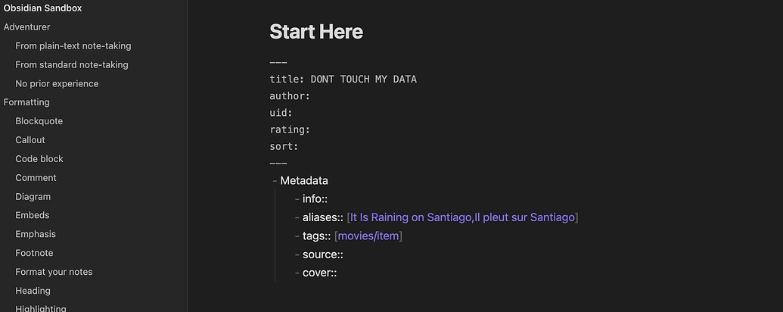This screenshot has height=312, width=783.
Task: Click the 'Start Here' note title
Action: coord(316,32)
